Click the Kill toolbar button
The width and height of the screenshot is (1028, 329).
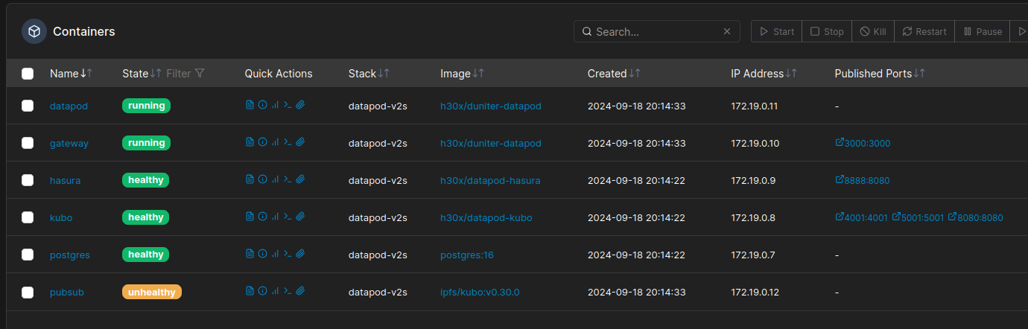[x=873, y=31]
